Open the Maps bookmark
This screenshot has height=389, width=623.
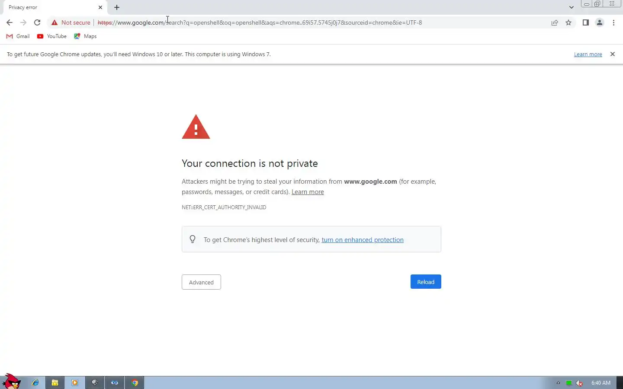tap(85, 36)
